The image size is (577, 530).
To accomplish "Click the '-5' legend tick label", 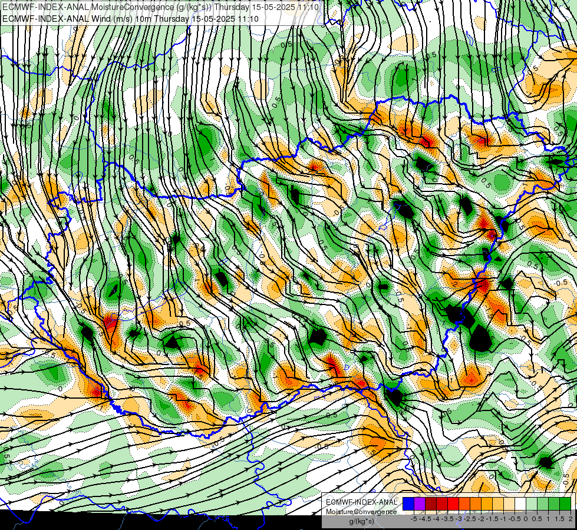I will 414,519.
